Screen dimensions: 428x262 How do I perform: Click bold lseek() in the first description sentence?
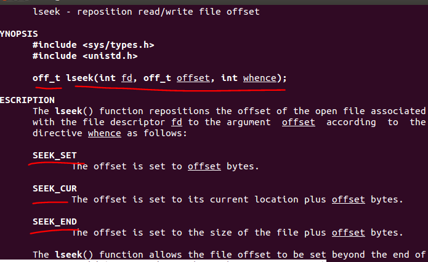click(x=71, y=111)
